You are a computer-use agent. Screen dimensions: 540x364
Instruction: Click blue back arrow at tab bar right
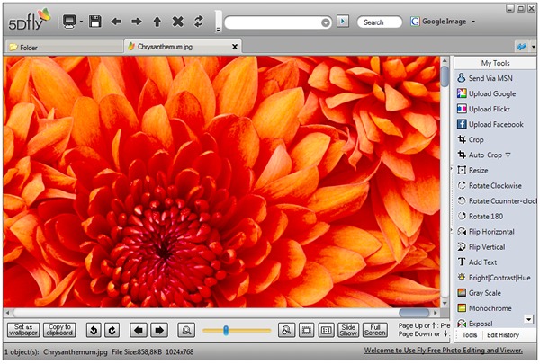coord(522,47)
